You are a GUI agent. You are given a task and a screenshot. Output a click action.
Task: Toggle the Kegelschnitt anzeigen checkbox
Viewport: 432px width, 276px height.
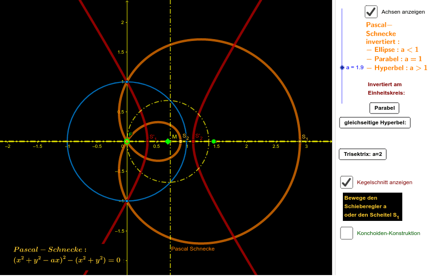coord(346,182)
